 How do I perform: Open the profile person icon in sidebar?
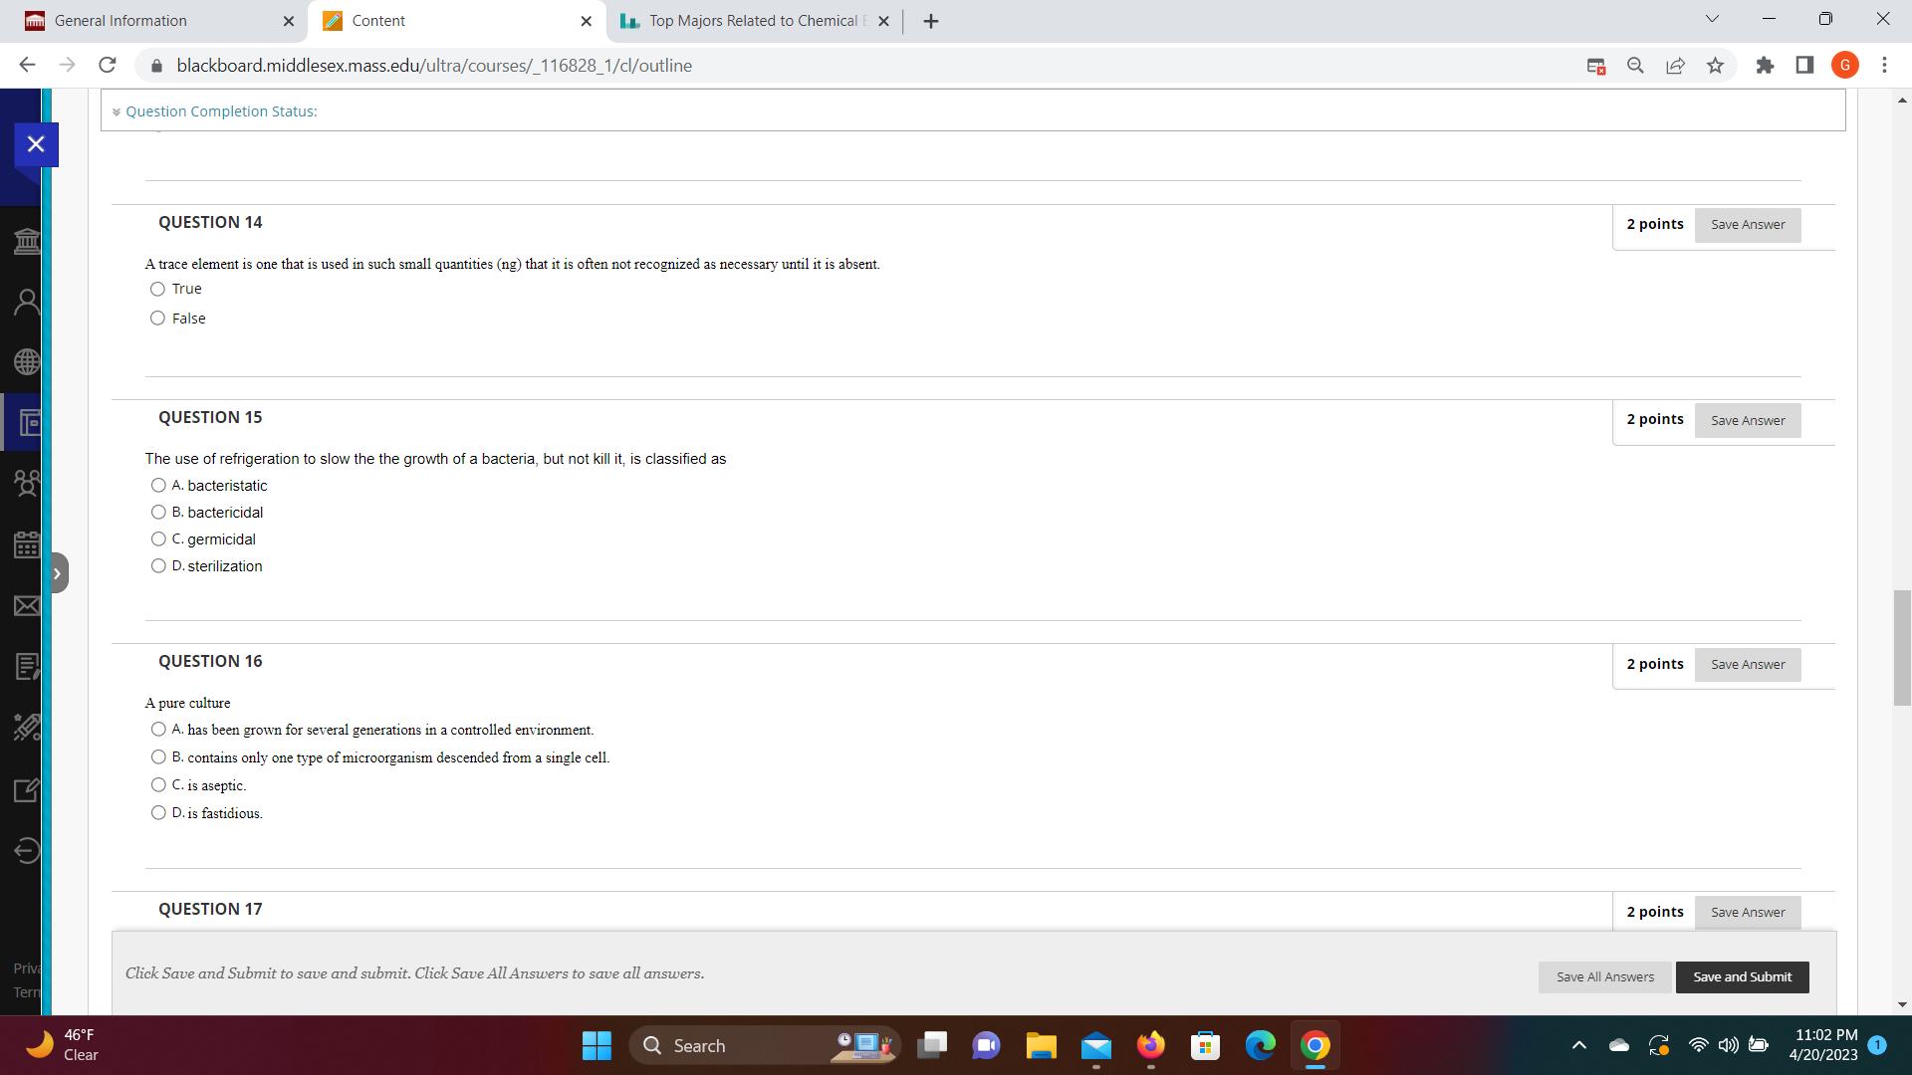pyautogui.click(x=27, y=302)
